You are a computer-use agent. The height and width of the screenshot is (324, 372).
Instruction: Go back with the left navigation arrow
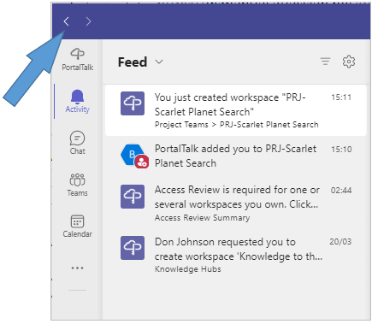coord(66,21)
